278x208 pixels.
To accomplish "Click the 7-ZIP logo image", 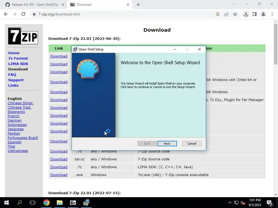I will pyautogui.click(x=23, y=36).
